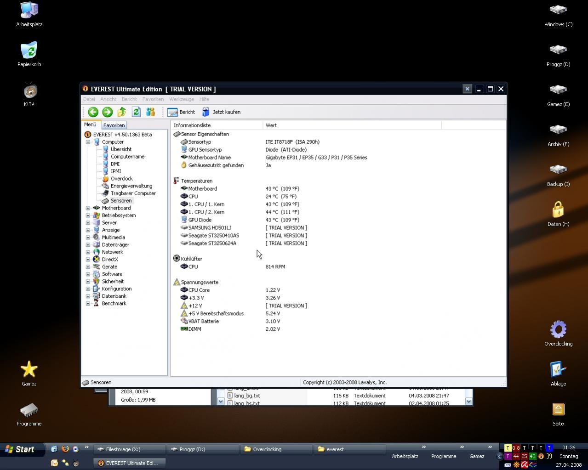Open the Overclocking gear desktop icon

[x=558, y=333]
